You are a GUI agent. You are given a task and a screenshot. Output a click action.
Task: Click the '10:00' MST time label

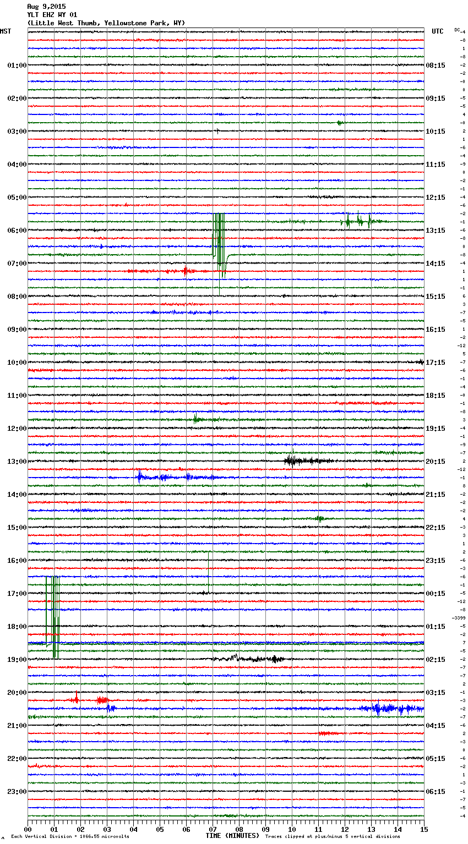[x=17, y=363]
